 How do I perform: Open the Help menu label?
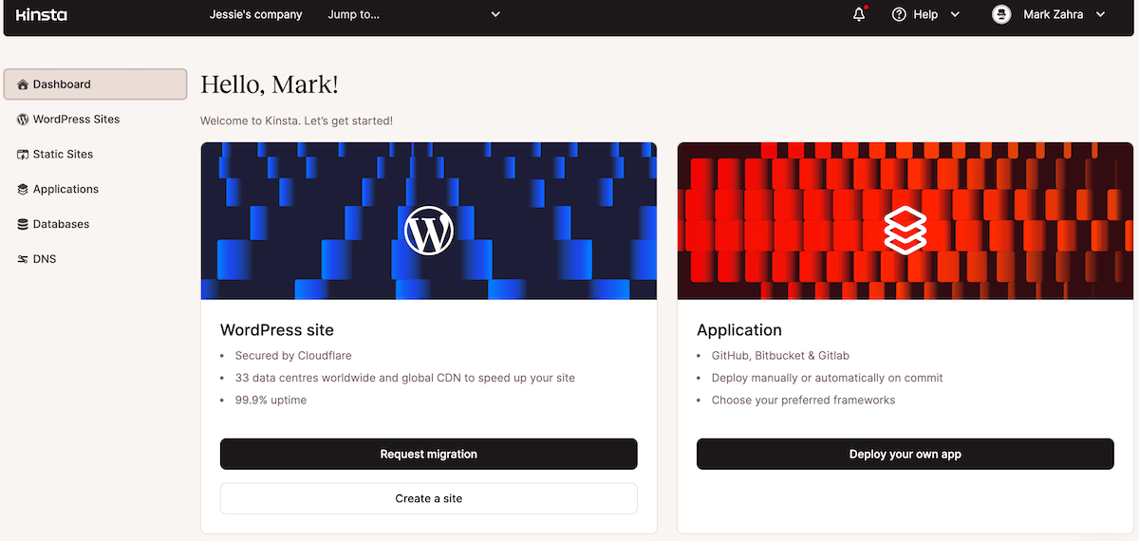(925, 14)
